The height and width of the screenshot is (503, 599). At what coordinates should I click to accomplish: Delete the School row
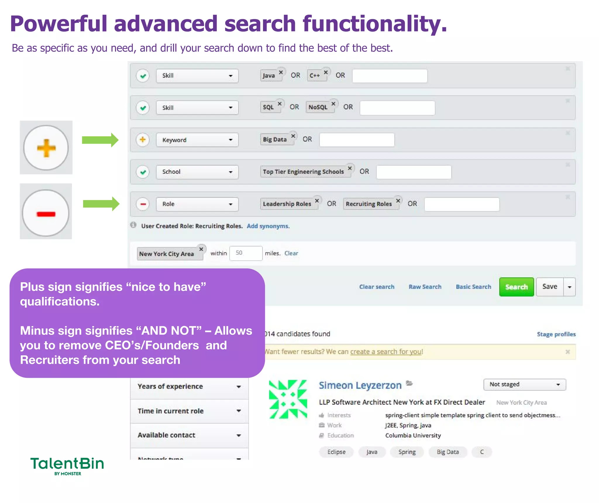point(568,165)
